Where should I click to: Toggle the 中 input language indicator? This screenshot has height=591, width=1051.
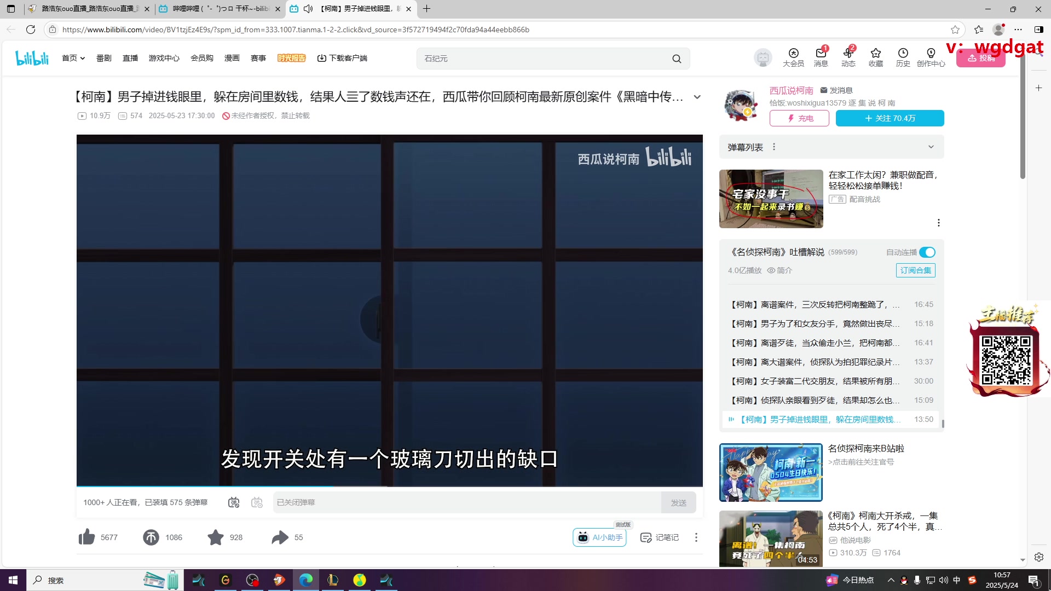(x=956, y=580)
